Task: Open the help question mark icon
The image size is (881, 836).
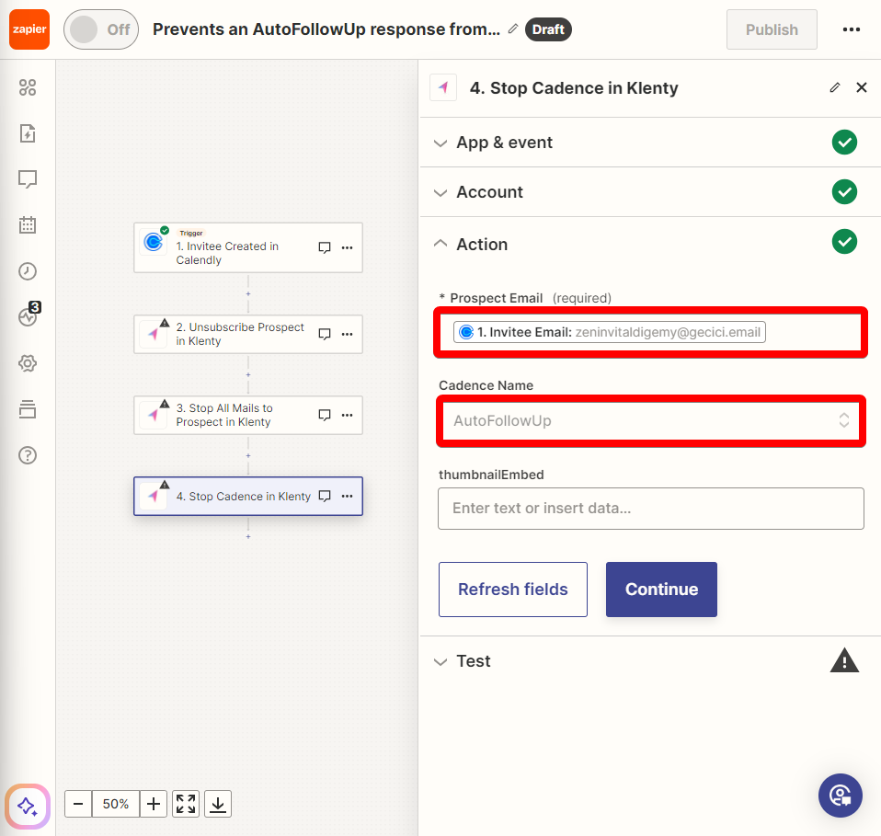Action: pyautogui.click(x=28, y=455)
